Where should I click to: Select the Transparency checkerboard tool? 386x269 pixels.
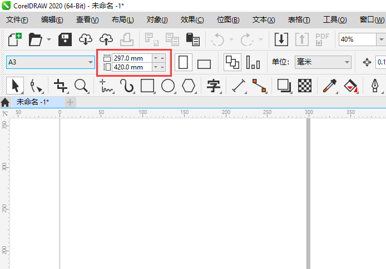305,86
